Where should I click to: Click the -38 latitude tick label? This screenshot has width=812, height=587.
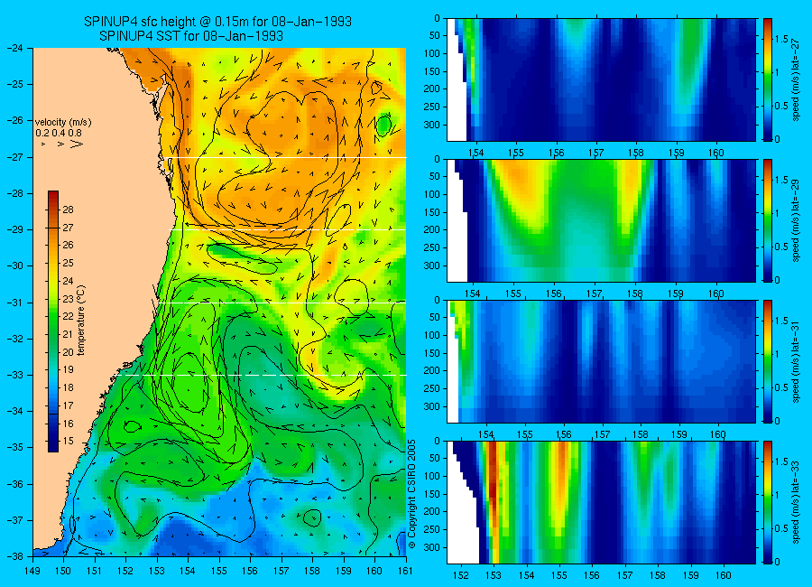[x=14, y=556]
